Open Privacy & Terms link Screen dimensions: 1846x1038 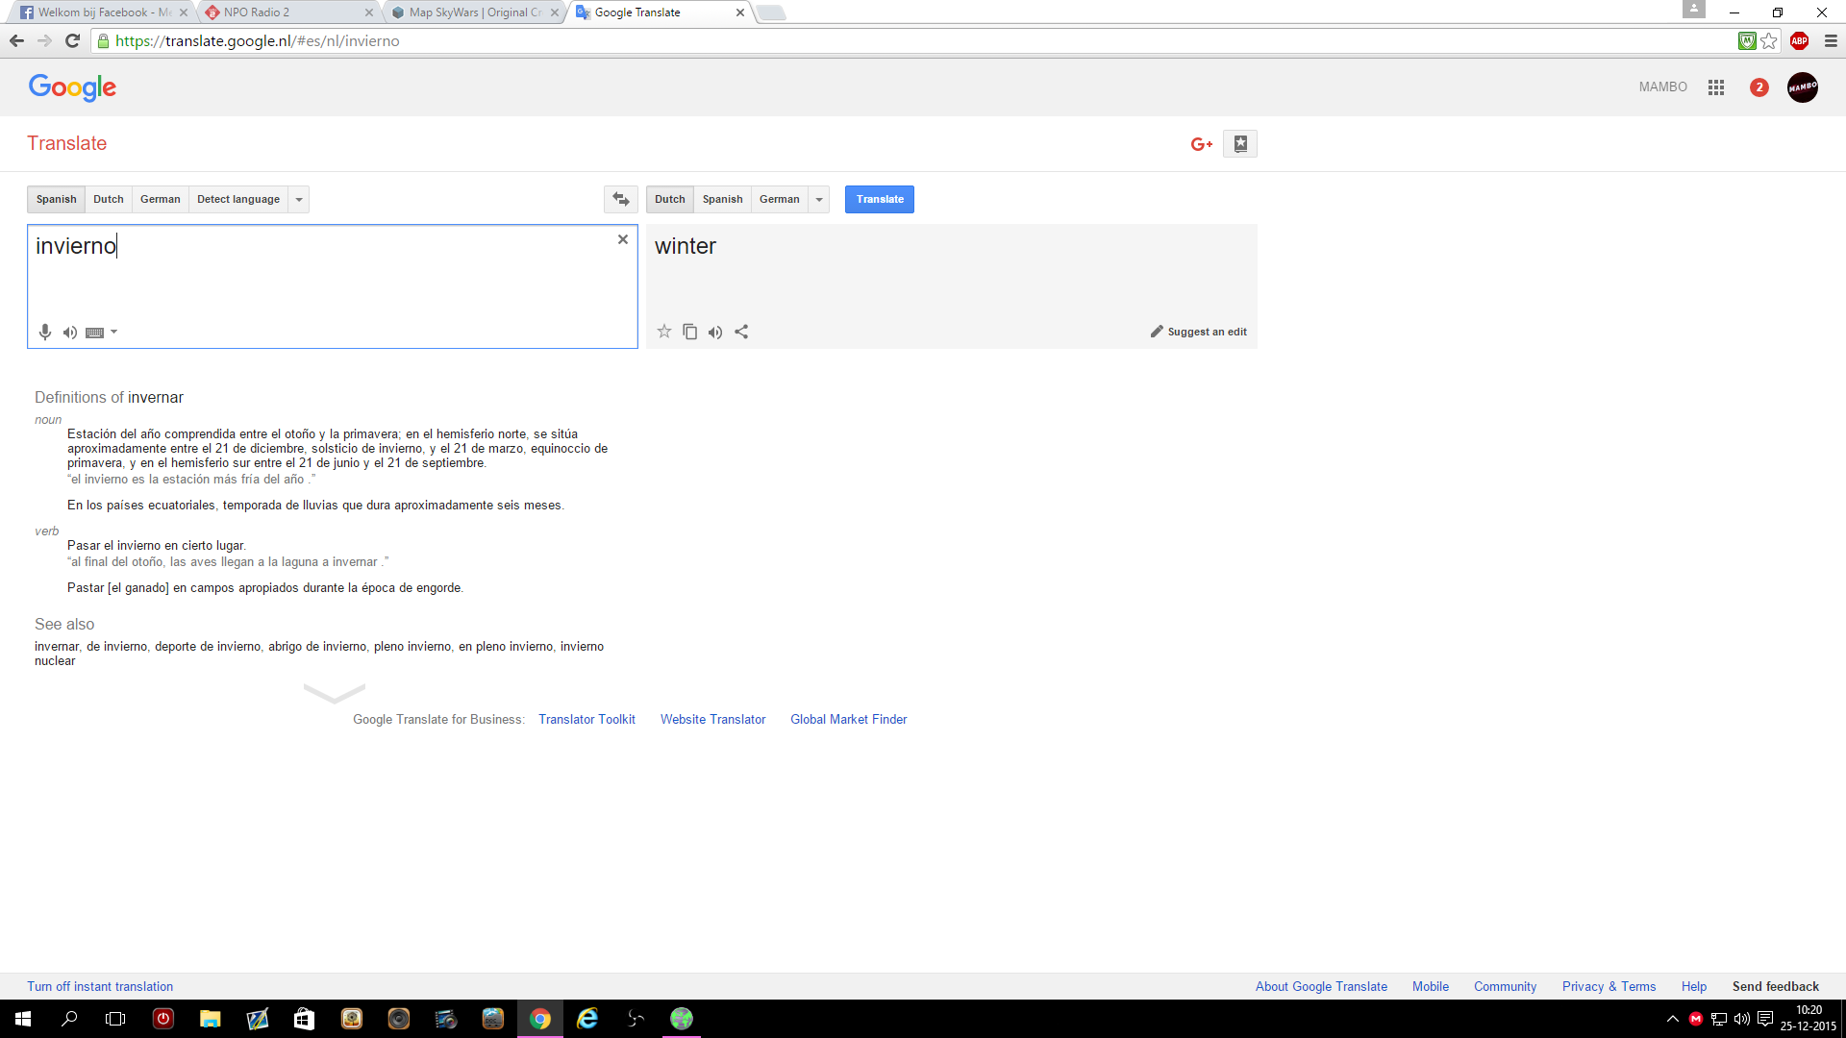[1609, 986]
